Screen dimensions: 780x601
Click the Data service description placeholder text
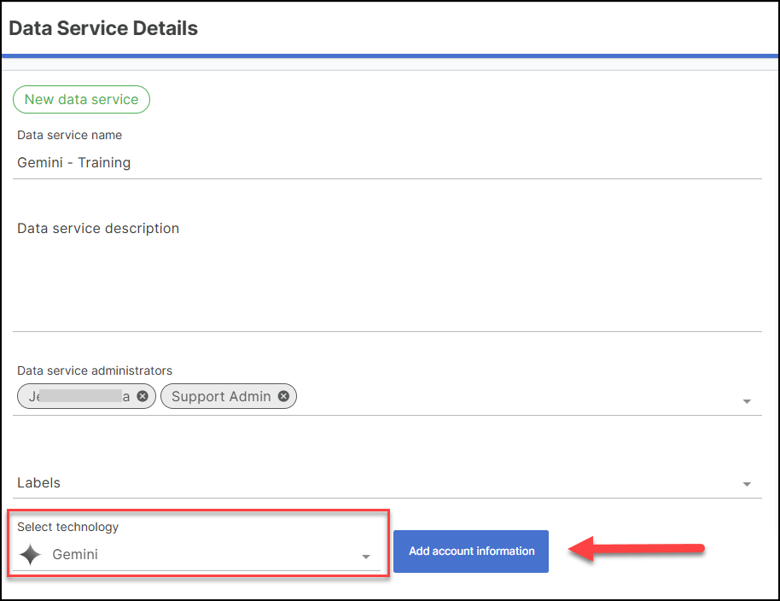[98, 229]
